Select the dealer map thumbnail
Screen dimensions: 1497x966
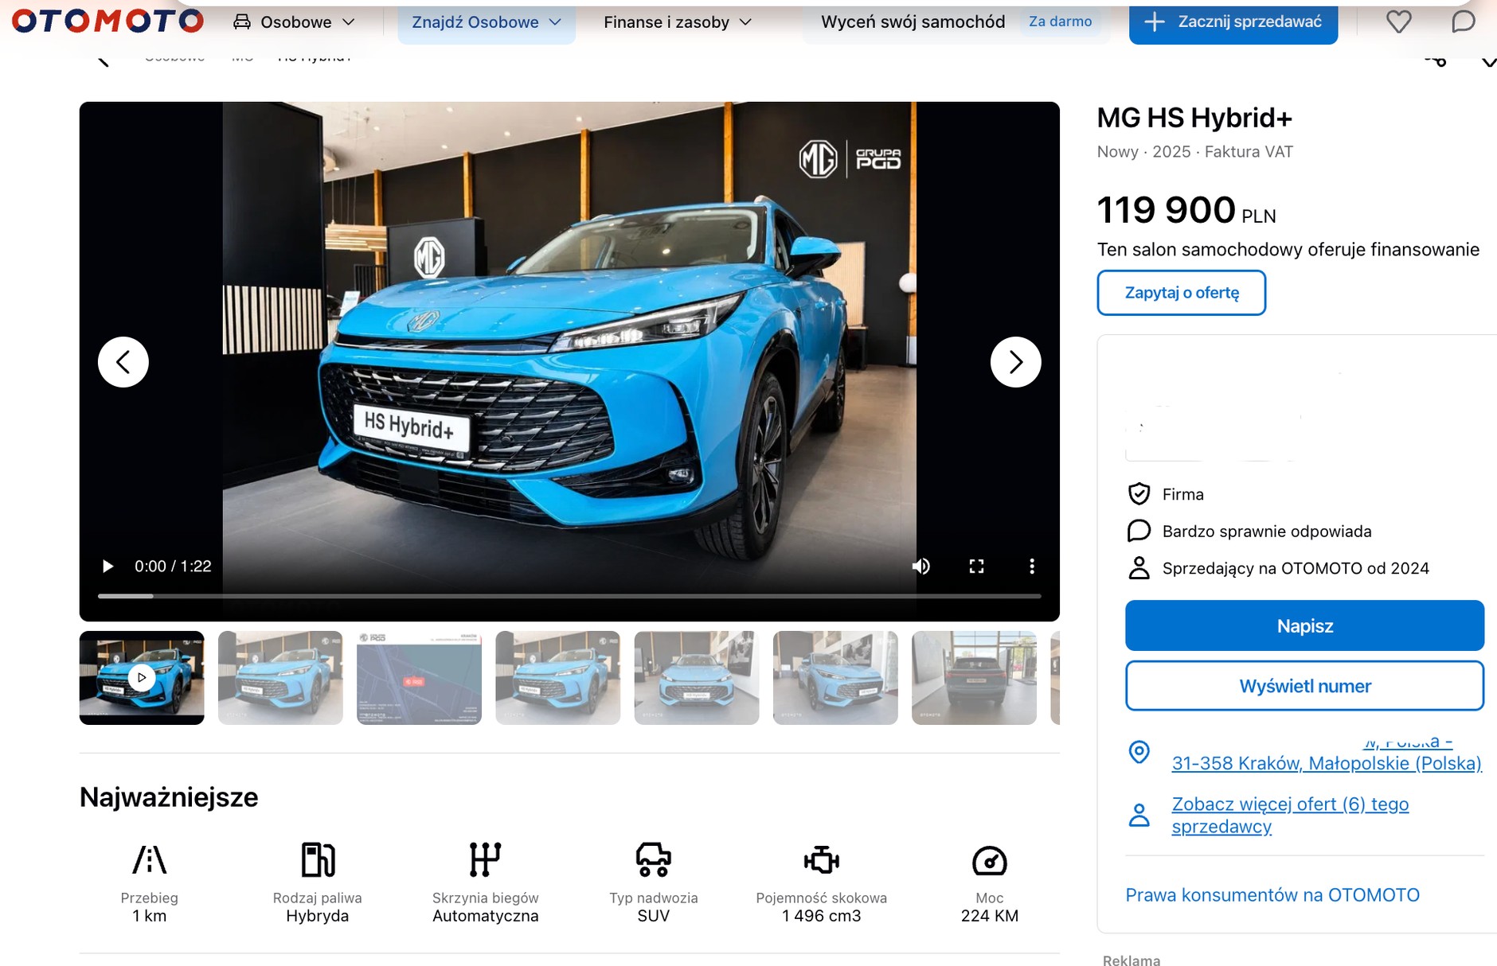pyautogui.click(x=419, y=678)
